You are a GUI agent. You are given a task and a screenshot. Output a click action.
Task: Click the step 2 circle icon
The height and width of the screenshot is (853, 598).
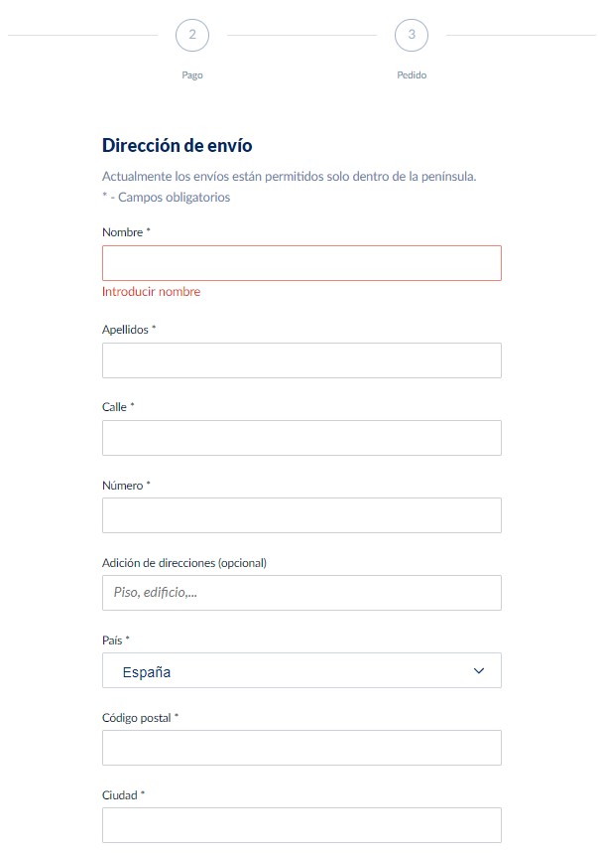point(192,36)
